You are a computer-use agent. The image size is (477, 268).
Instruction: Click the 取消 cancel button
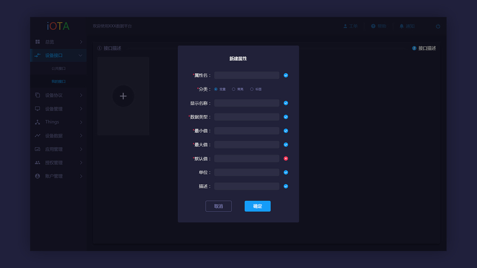(x=219, y=206)
